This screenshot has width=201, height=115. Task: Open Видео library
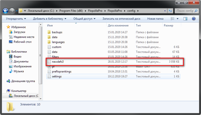point(18,57)
